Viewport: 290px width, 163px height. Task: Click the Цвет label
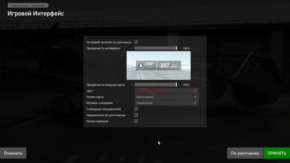click(x=90, y=91)
